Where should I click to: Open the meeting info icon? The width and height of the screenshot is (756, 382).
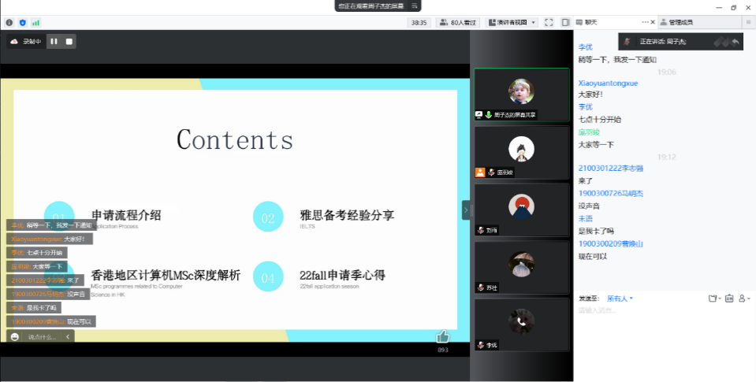(9, 23)
